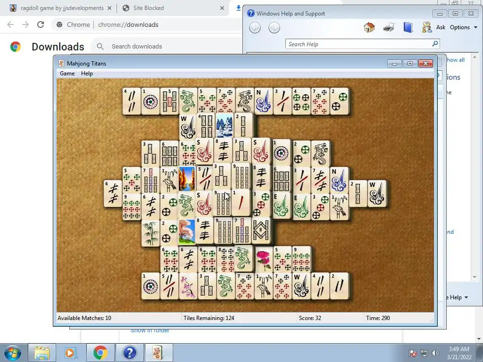Screen dimensions: 483x362
Task: Select the W wind tile at the far right edge
Action: coord(377,193)
